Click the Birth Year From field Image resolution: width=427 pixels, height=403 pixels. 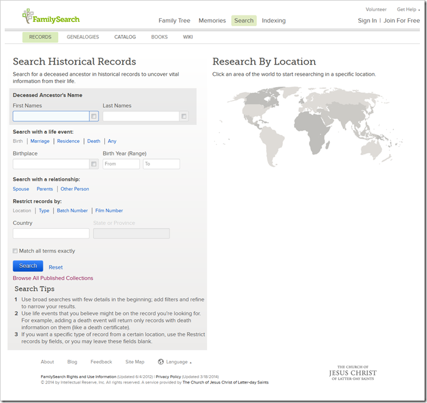(121, 164)
